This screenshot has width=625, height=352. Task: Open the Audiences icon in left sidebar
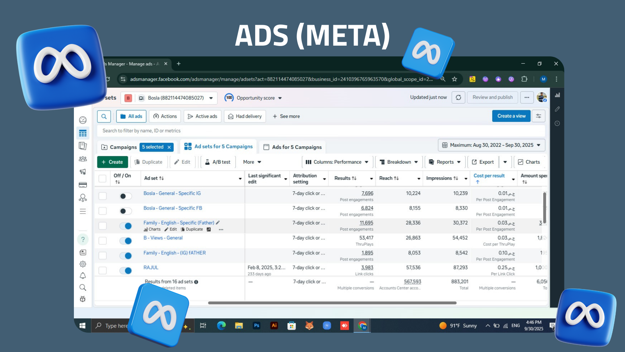(83, 159)
